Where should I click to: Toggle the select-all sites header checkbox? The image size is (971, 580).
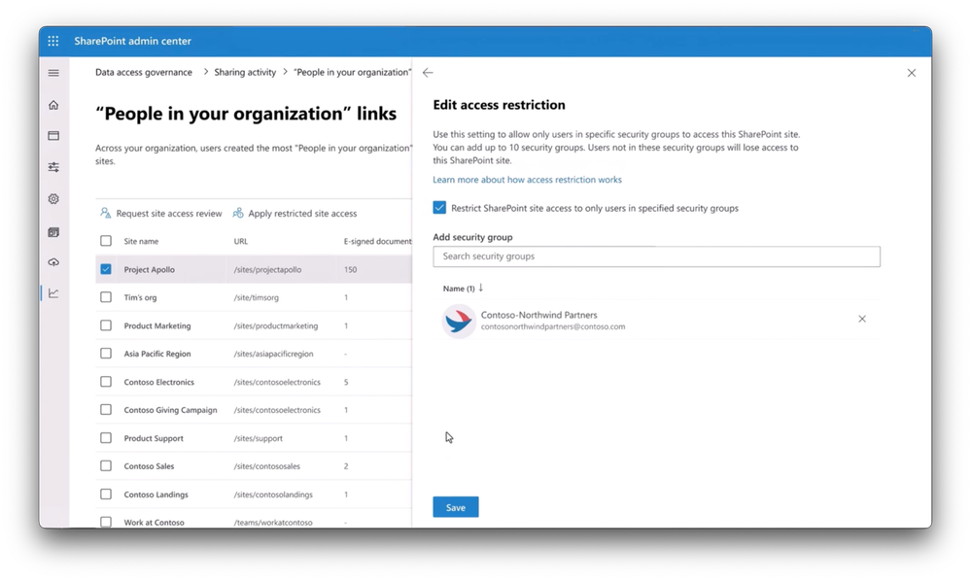(x=106, y=241)
